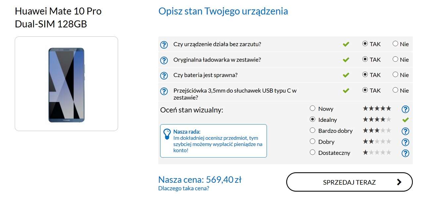Select "Nie" for the charger question
Image resolution: width=430 pixels, height=201 pixels.
click(395, 59)
